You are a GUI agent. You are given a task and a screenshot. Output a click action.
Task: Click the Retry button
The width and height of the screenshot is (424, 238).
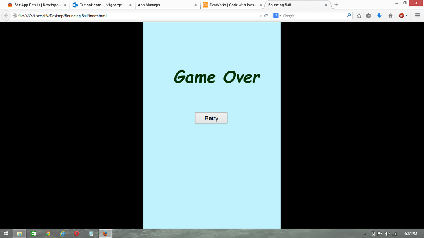coord(211,118)
